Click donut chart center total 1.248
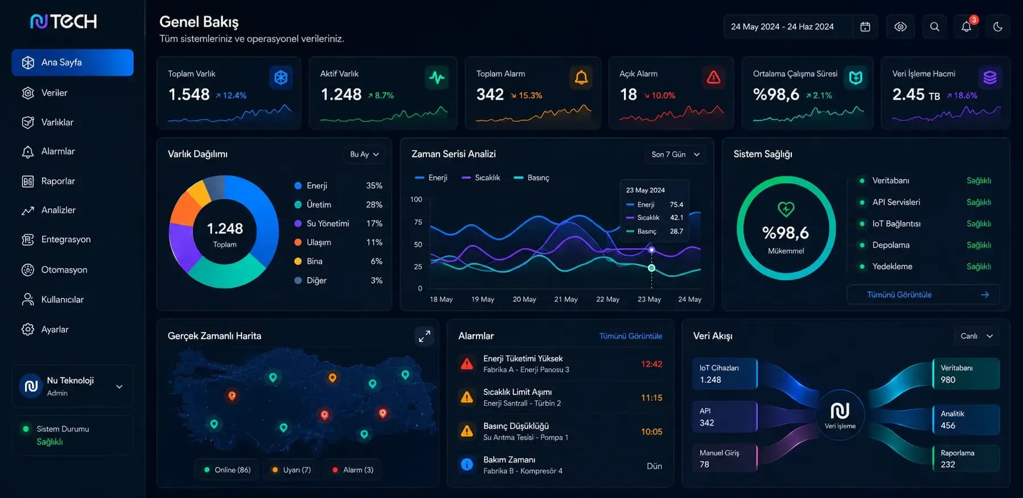This screenshot has width=1023, height=498. [x=224, y=229]
